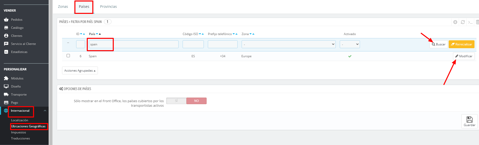Open the Localización submenu item
Viewport: 479px width, 145px height.
[x=20, y=120]
